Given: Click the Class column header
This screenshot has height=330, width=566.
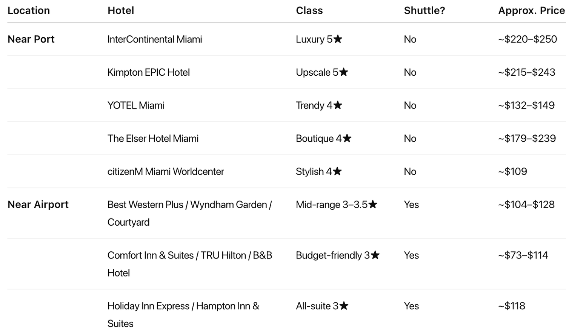Looking at the screenshot, I should 309,11.
